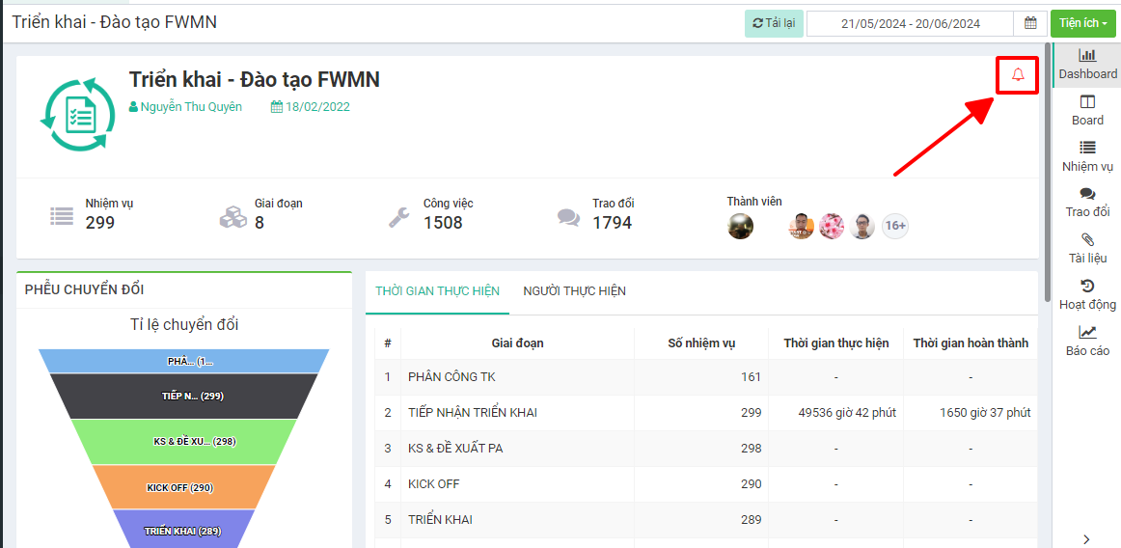Image resolution: width=1121 pixels, height=548 pixels.
Task: Open the Dashboard view in sidebar
Action: tap(1087, 64)
